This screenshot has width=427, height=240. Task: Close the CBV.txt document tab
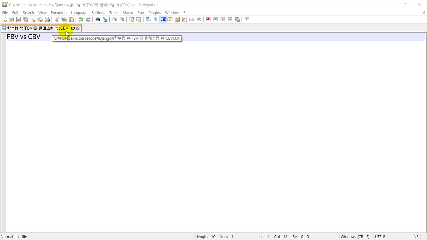click(x=78, y=28)
